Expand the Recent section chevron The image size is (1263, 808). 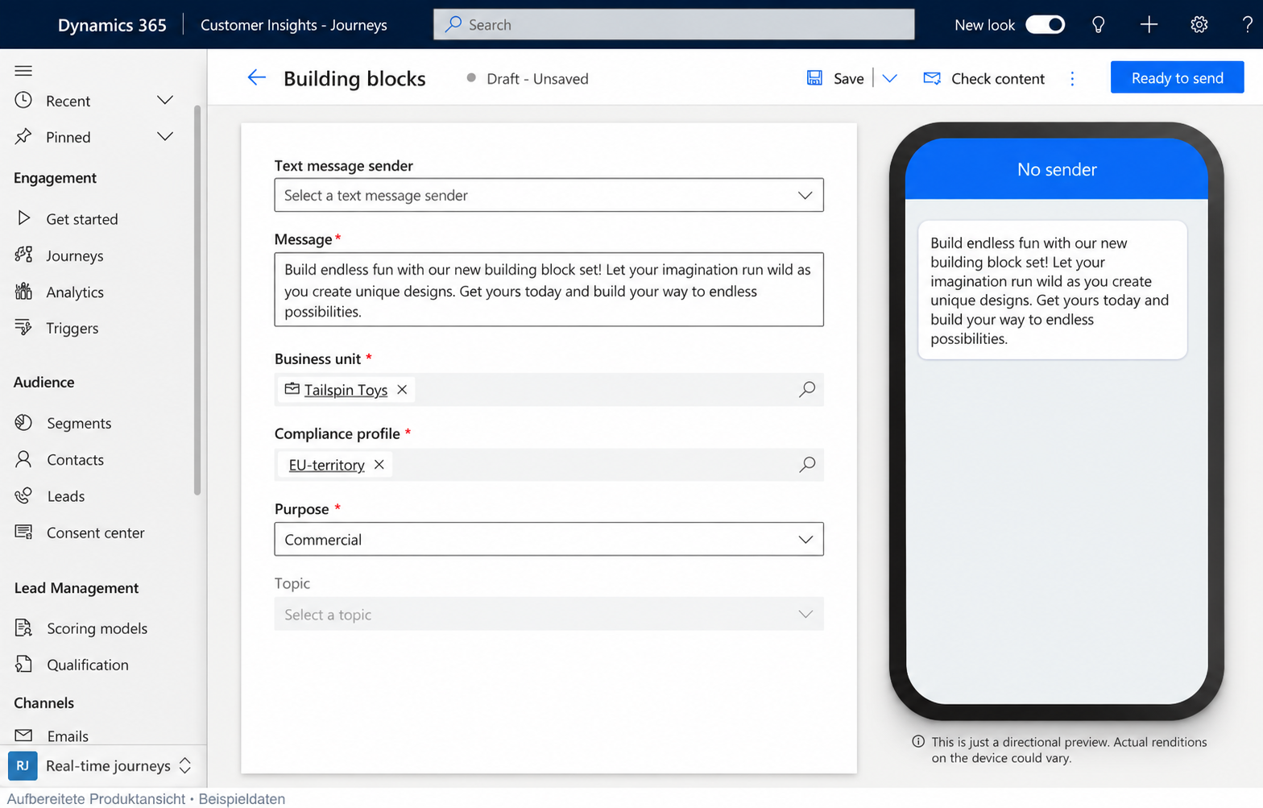165,101
